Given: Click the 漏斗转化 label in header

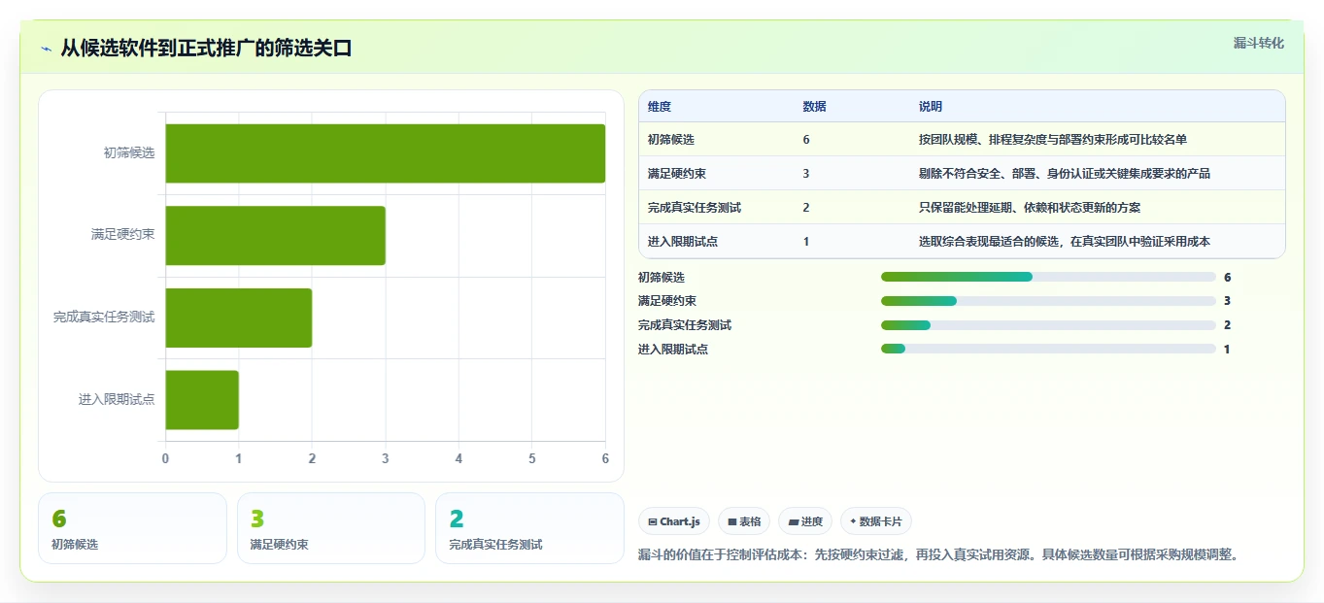Looking at the screenshot, I should (x=1259, y=43).
